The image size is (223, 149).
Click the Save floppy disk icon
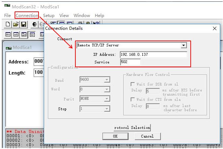pyautogui.click(x=24, y=24)
